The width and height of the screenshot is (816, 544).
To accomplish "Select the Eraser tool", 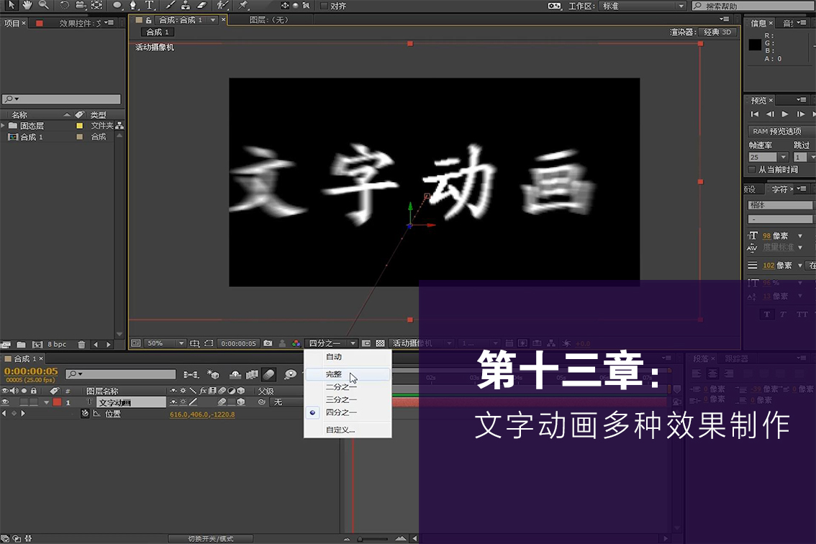I will 201,5.
